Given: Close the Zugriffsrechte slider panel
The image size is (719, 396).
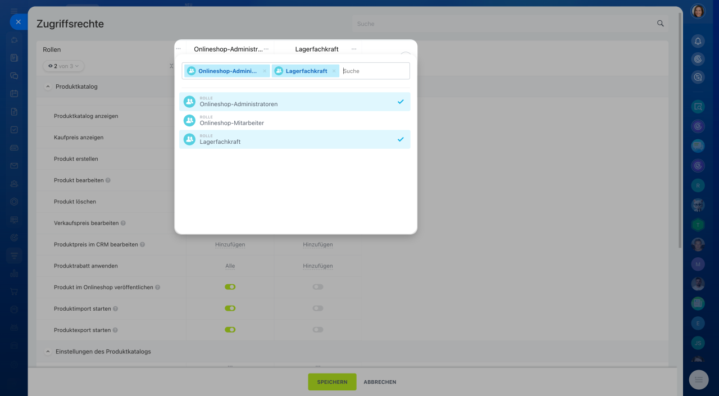Looking at the screenshot, I should (x=18, y=22).
